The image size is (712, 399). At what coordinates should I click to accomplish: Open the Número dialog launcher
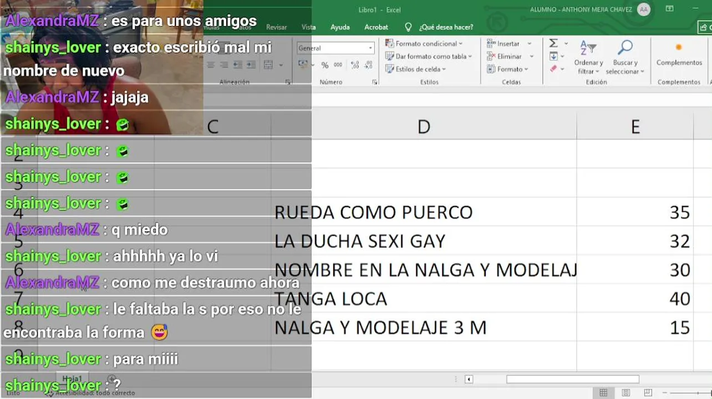[375, 82]
